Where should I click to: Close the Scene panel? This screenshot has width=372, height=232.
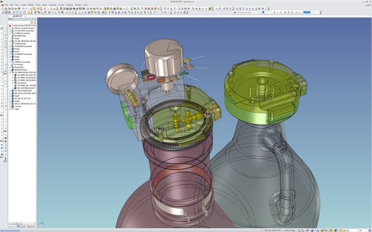click(x=36, y=19)
